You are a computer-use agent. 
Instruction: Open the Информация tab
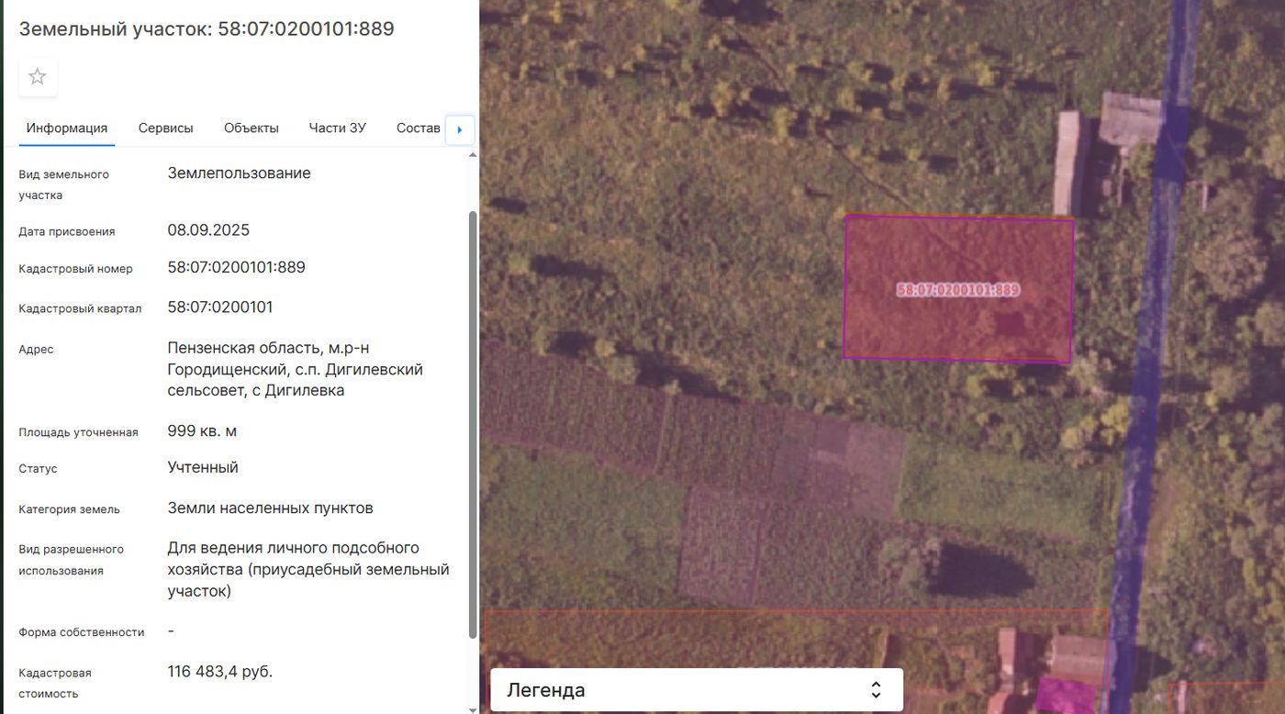[67, 128]
